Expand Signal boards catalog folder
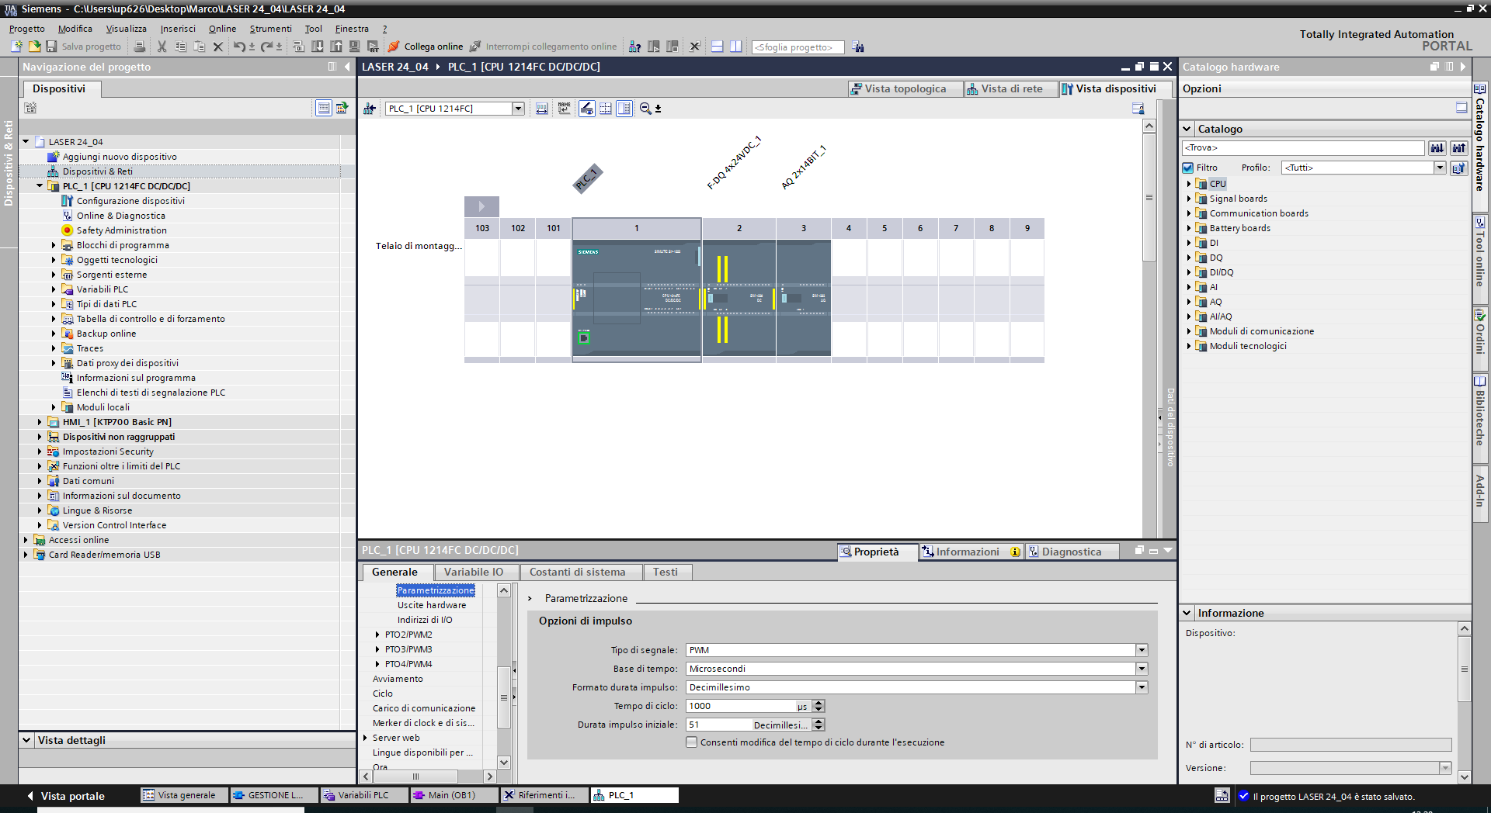 pos(1189,199)
